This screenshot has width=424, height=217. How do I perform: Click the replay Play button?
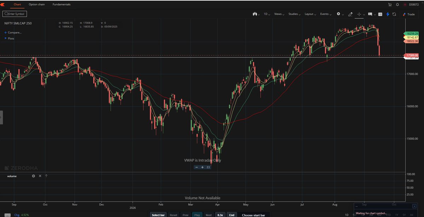coord(197,215)
